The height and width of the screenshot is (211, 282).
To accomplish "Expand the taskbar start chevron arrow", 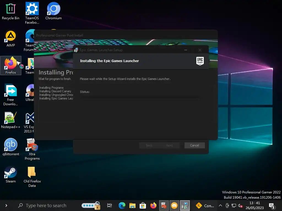I will pos(6,206).
